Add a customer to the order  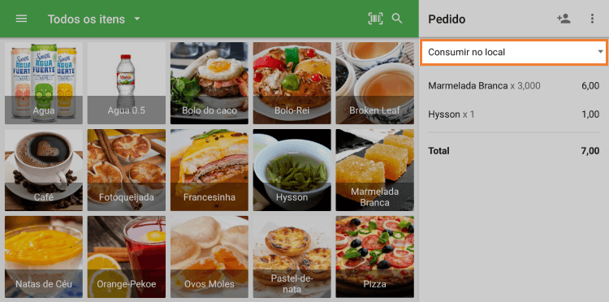click(564, 19)
